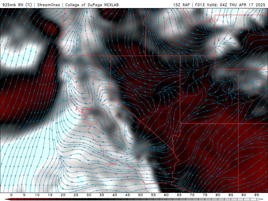
Task: Click the colorbar value 15 label
Action: tap(50, 195)
